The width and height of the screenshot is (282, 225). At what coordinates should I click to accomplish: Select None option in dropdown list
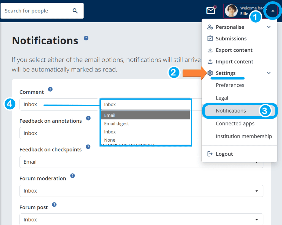(145, 140)
